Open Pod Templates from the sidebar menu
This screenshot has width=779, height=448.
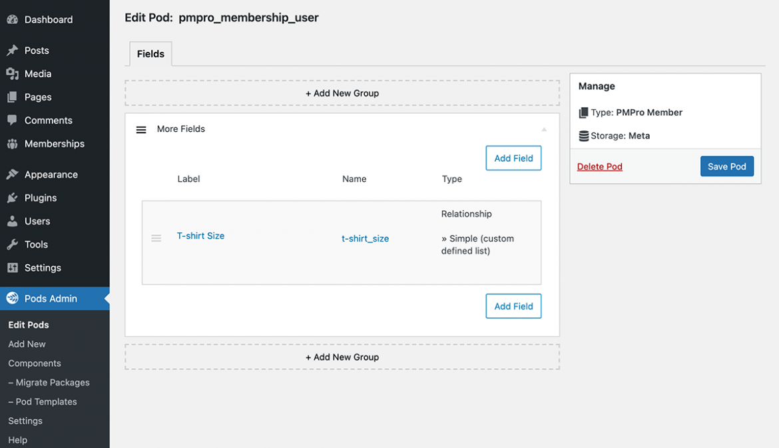(x=42, y=401)
